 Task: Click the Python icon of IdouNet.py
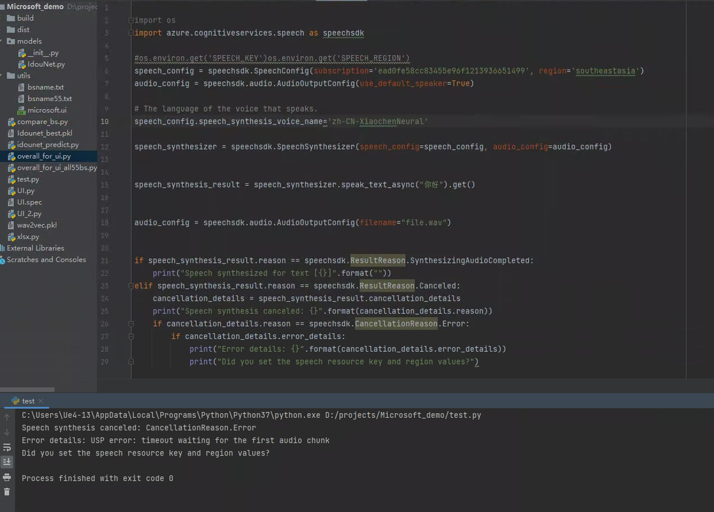(21, 65)
